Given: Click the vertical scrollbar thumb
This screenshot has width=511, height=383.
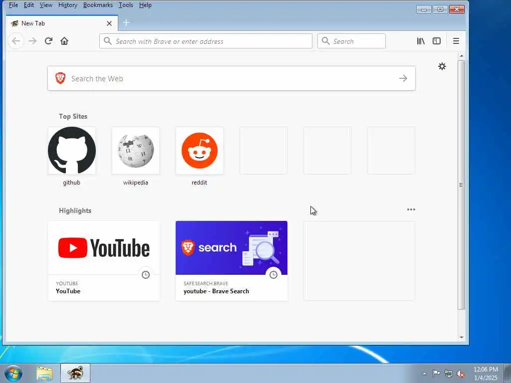Looking at the screenshot, I should (462, 185).
